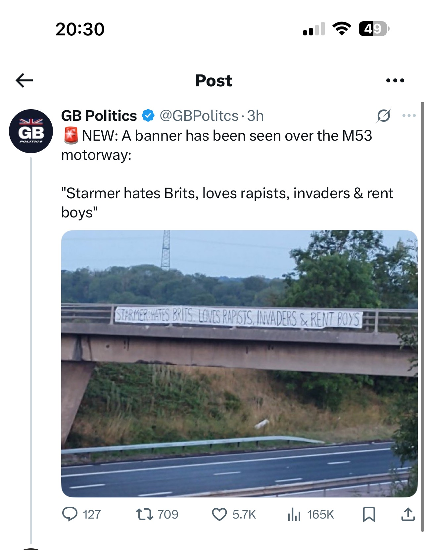Open the three-dot menu in Post header
Viewport: 427px width, 550px height.
click(395, 80)
